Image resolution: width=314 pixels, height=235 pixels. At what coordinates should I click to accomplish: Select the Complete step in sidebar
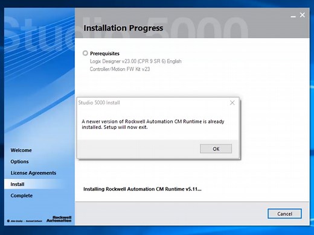[x=22, y=196]
